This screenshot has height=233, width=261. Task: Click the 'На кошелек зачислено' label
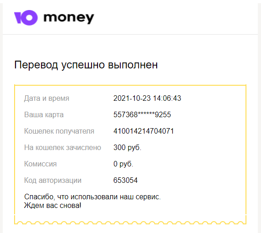pyautogui.click(x=62, y=147)
